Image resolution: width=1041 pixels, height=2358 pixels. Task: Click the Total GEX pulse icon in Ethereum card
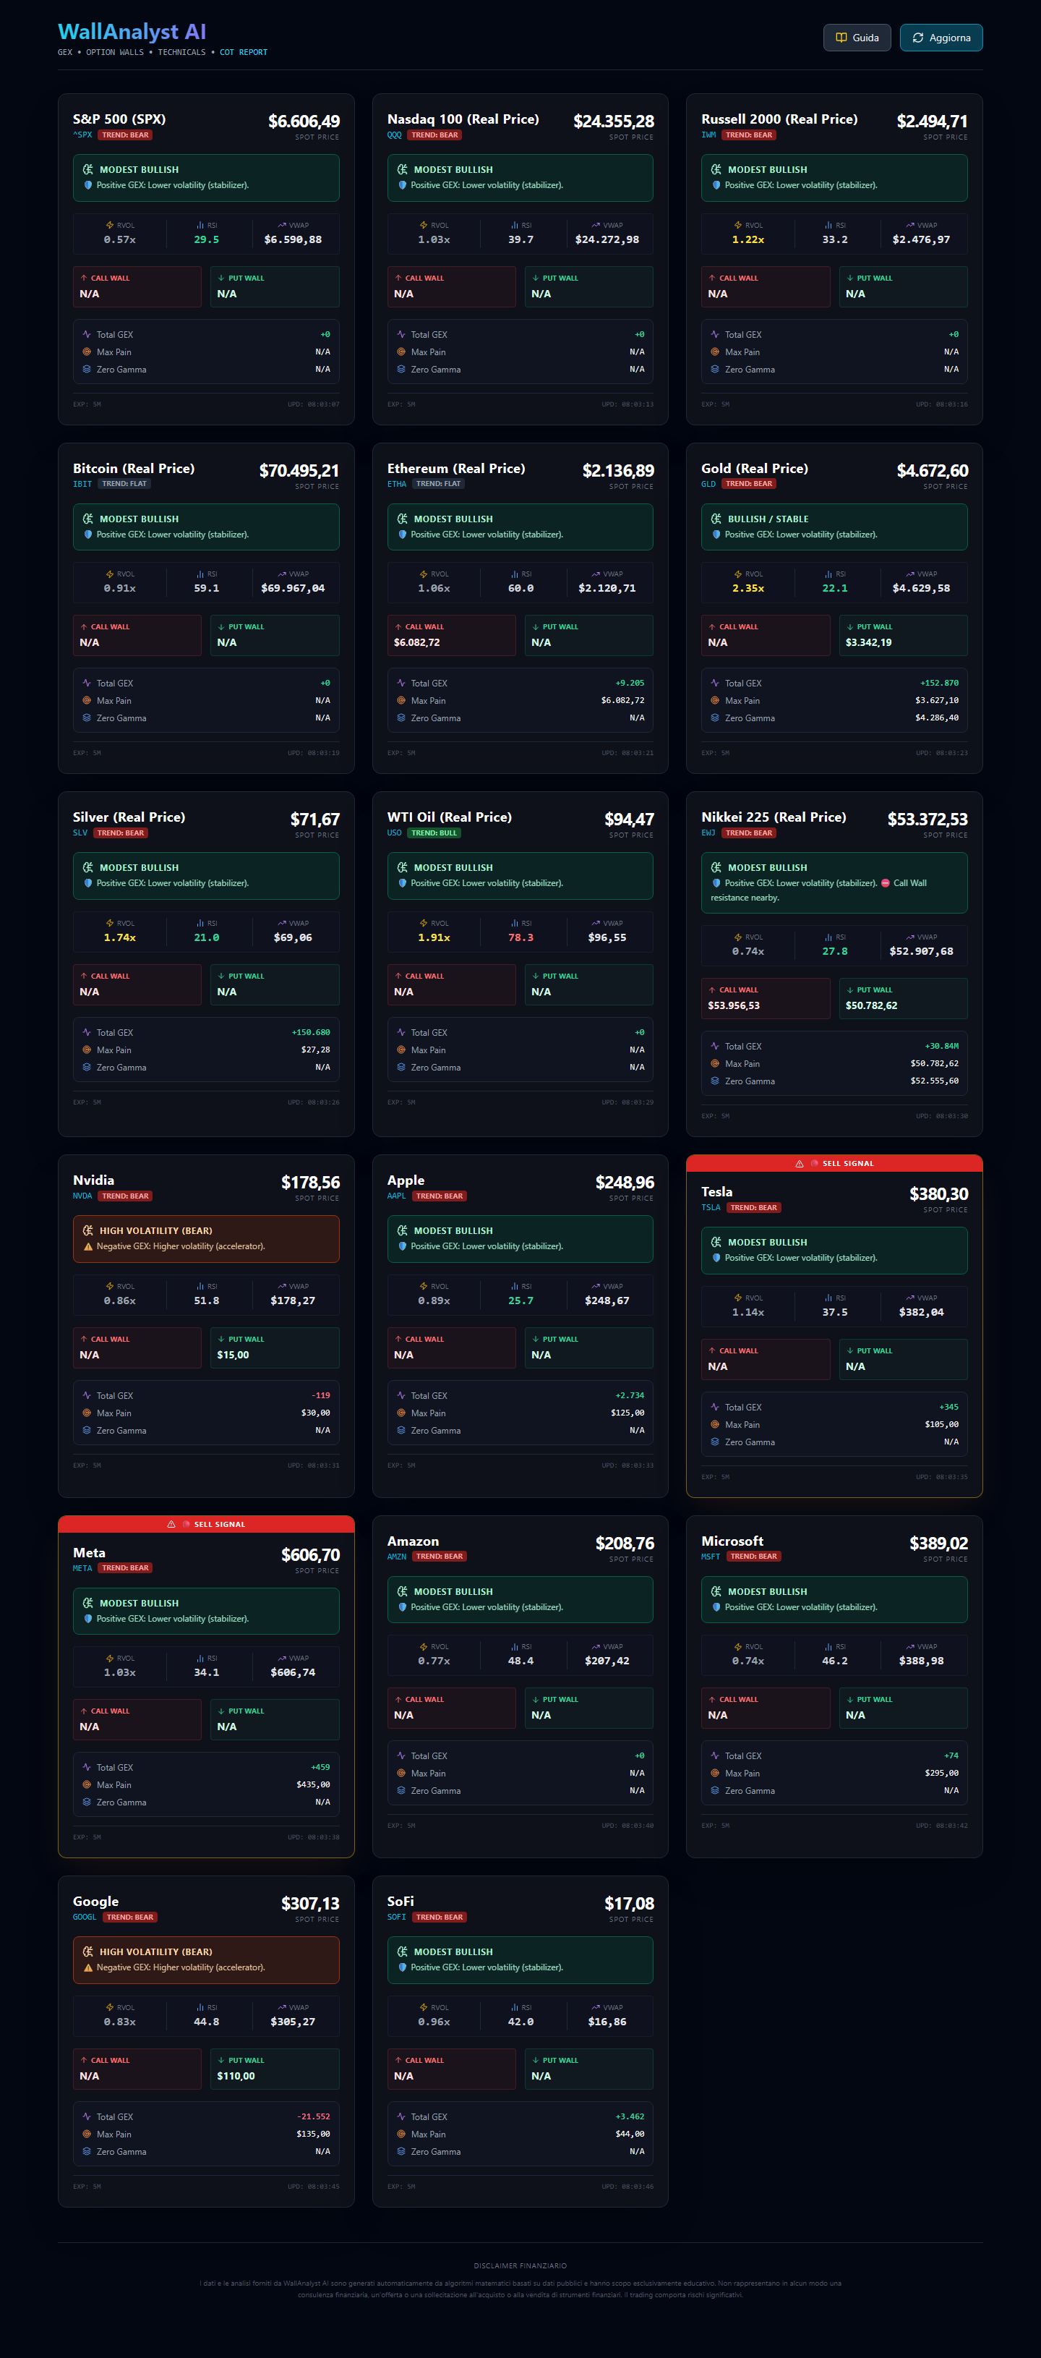(x=400, y=683)
